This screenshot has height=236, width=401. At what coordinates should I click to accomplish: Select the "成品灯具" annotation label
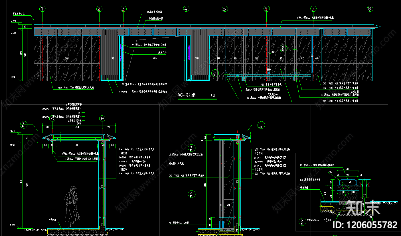pyautogui.click(x=162, y=53)
